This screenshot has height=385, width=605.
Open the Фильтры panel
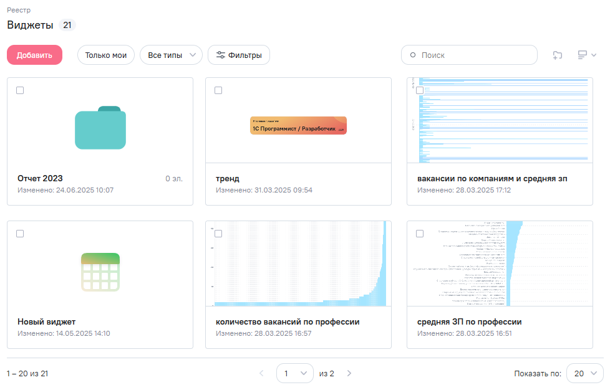[239, 55]
